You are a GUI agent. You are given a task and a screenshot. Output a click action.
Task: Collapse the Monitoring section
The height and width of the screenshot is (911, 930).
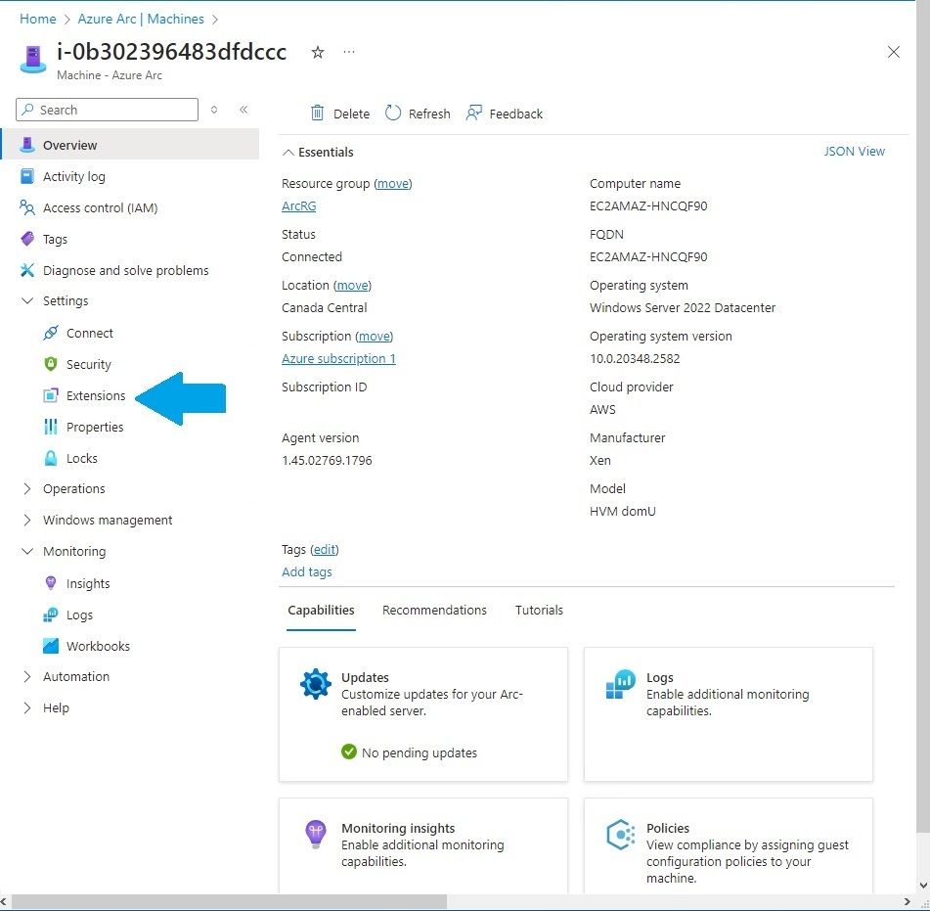27,551
